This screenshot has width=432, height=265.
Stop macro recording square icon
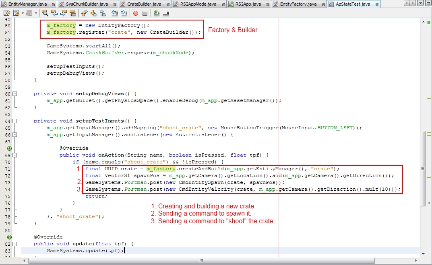point(145,13)
